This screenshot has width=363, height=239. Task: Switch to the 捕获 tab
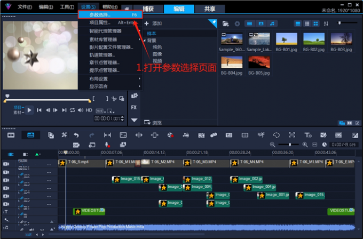click(x=148, y=9)
